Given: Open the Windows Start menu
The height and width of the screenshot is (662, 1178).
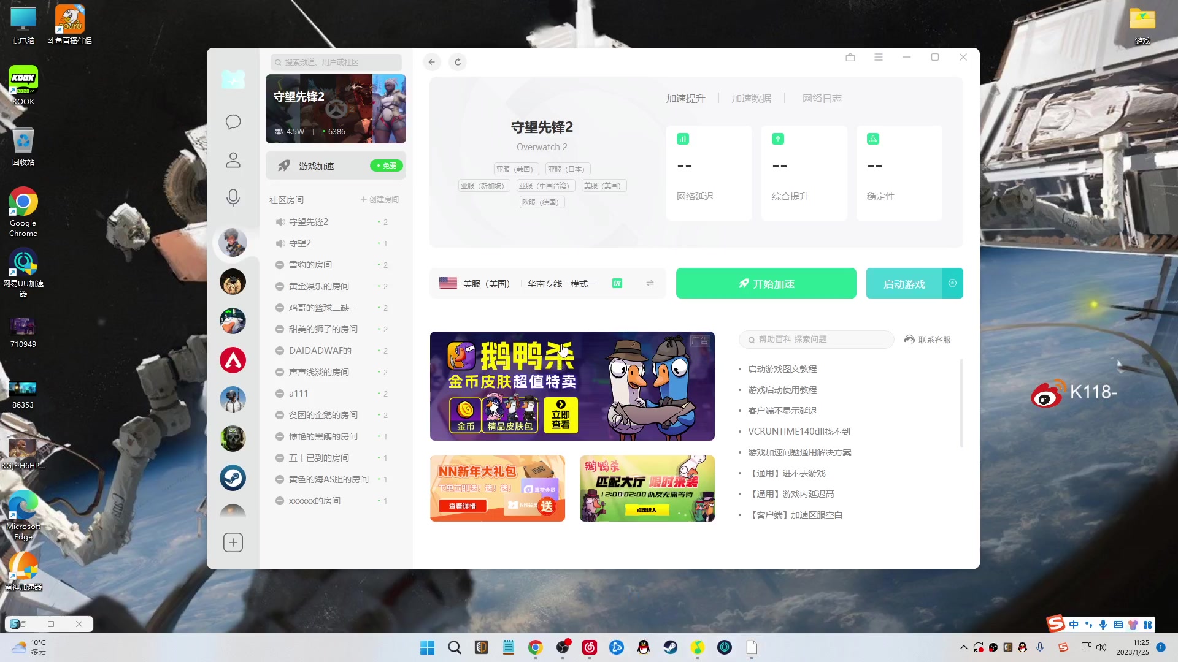Looking at the screenshot, I should click(x=428, y=647).
